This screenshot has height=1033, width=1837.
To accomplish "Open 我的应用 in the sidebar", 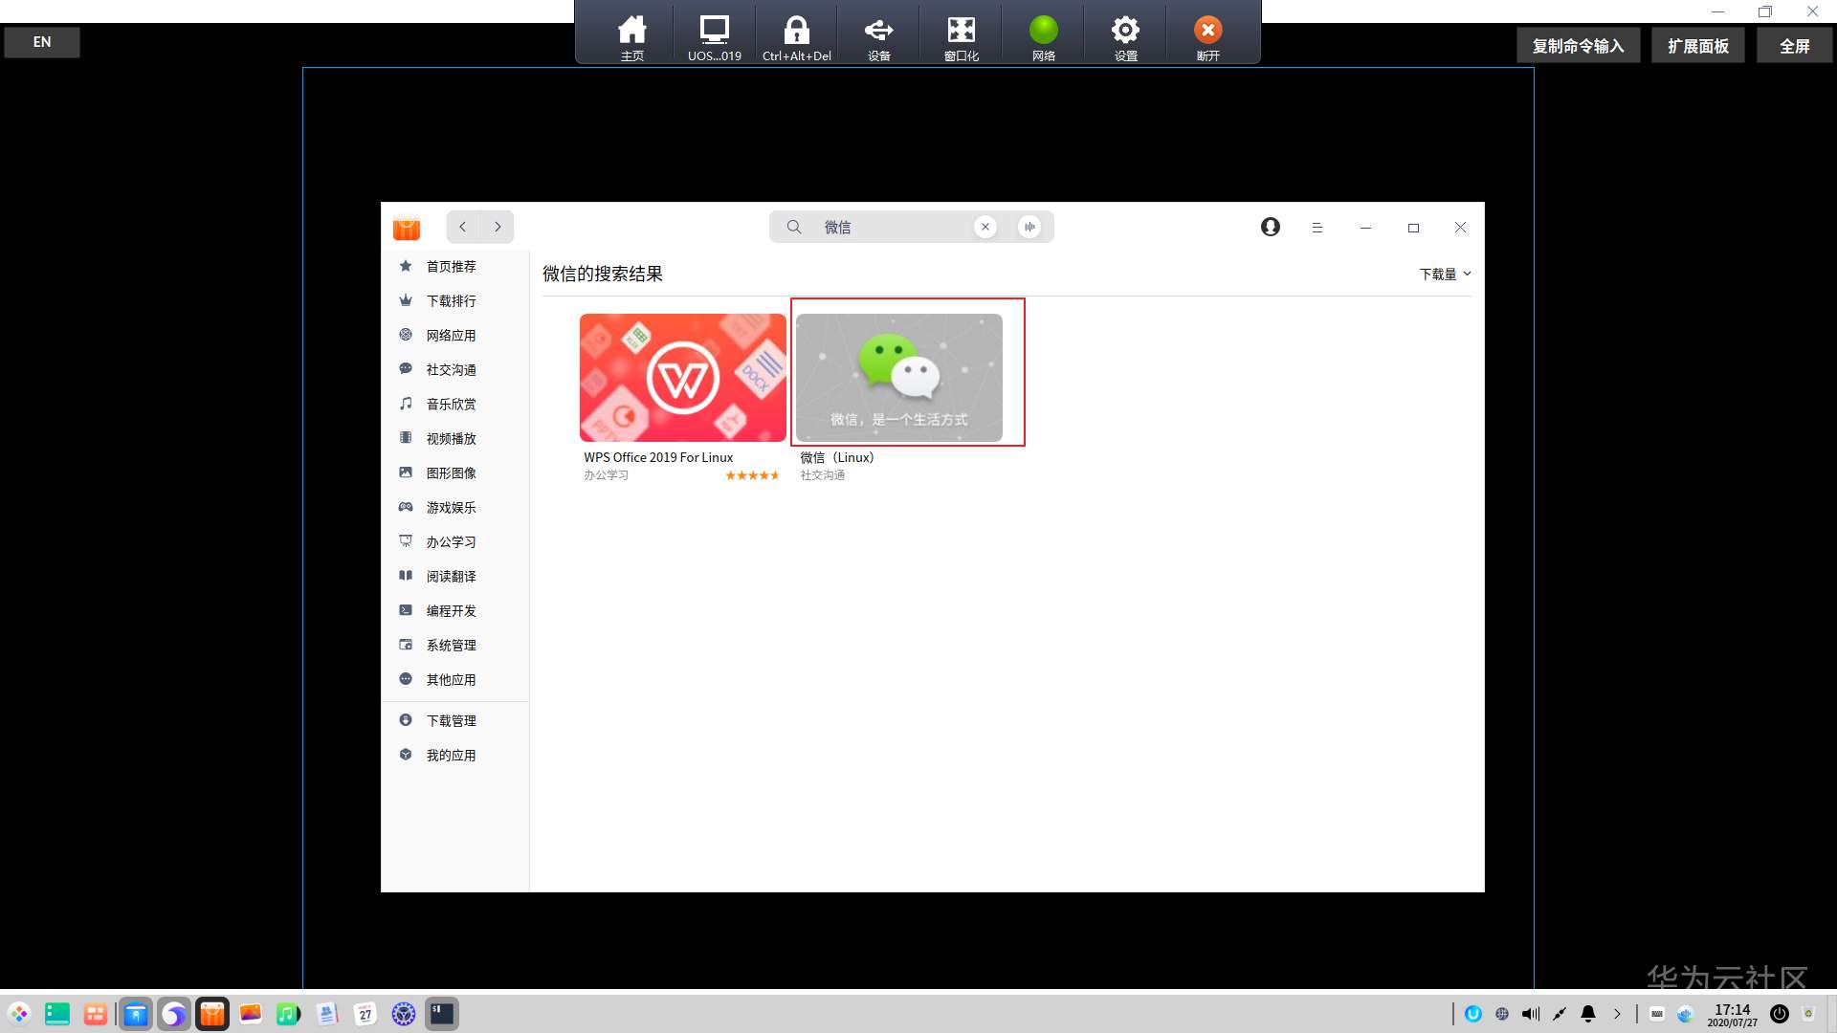I will [x=451, y=756].
